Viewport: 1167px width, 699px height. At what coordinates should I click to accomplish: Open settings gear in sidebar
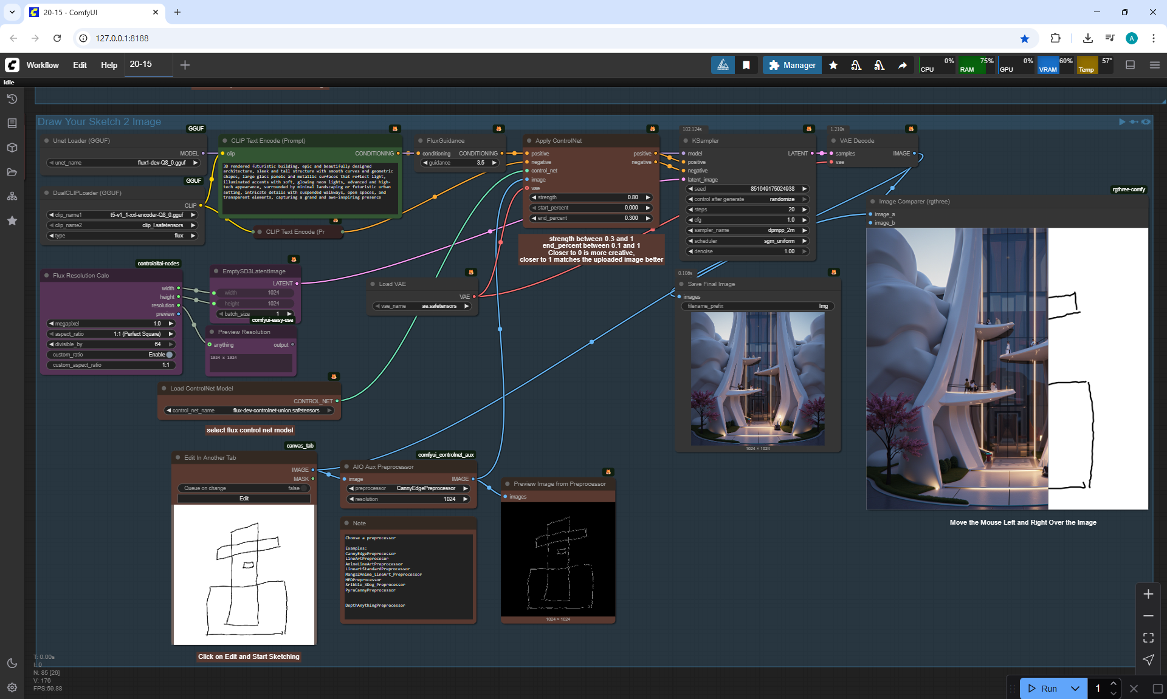pos(12,687)
